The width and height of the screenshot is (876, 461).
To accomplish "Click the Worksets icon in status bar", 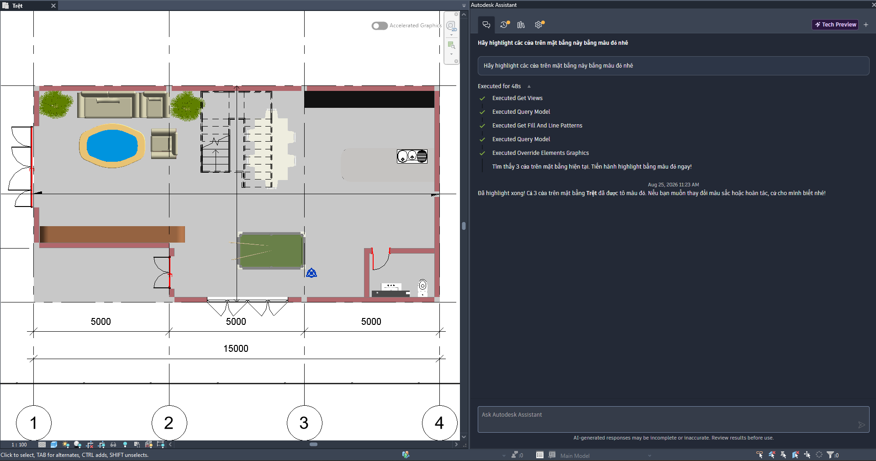I will [x=406, y=455].
